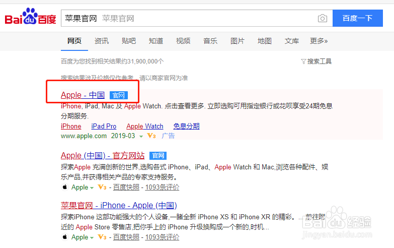Open the Apple - 中国 result link

pyautogui.click(x=83, y=95)
